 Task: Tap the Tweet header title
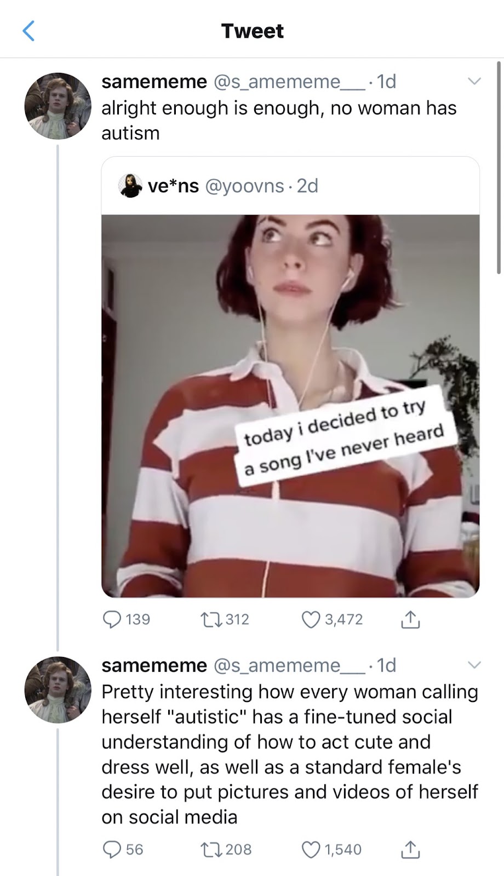252,31
